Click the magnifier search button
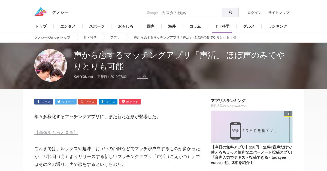The height and width of the screenshot is (171, 327). click(230, 12)
